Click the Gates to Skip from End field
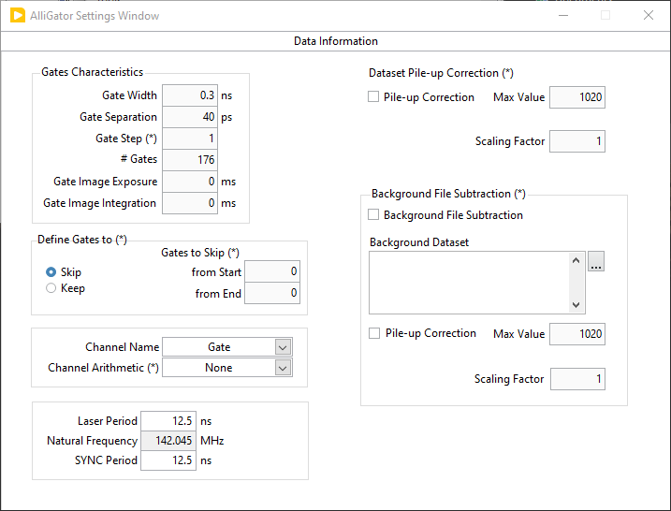Viewport: 671px width, 511px height. point(272,293)
